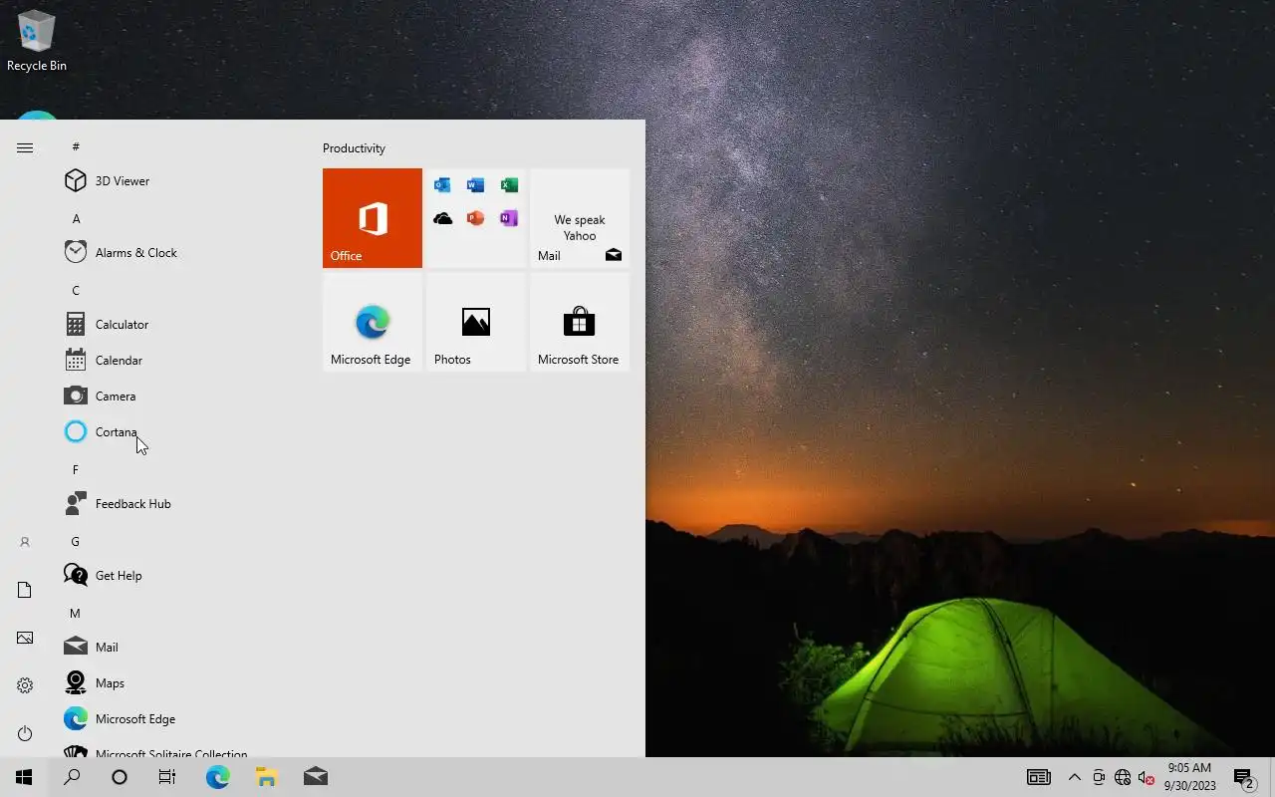Image resolution: width=1275 pixels, height=797 pixels.
Task: Open the Mail live tile
Action: pos(580,218)
